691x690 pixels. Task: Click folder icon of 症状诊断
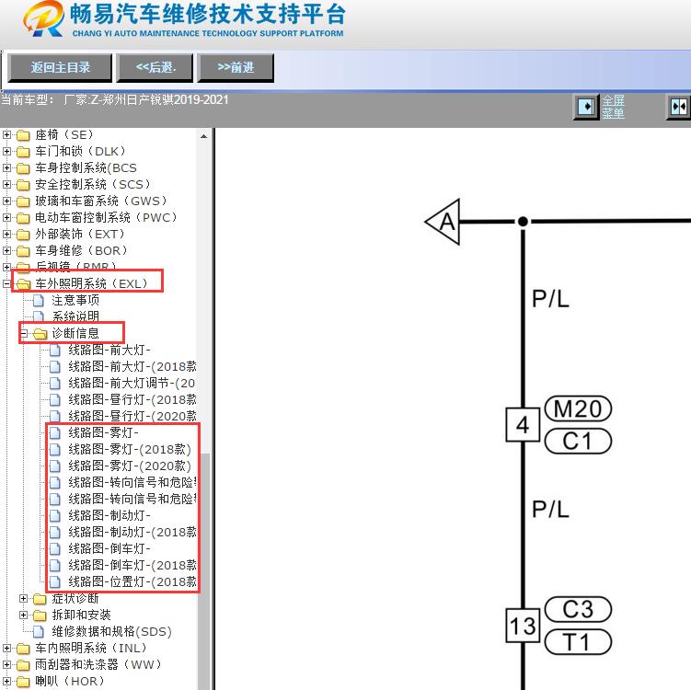click(x=40, y=599)
